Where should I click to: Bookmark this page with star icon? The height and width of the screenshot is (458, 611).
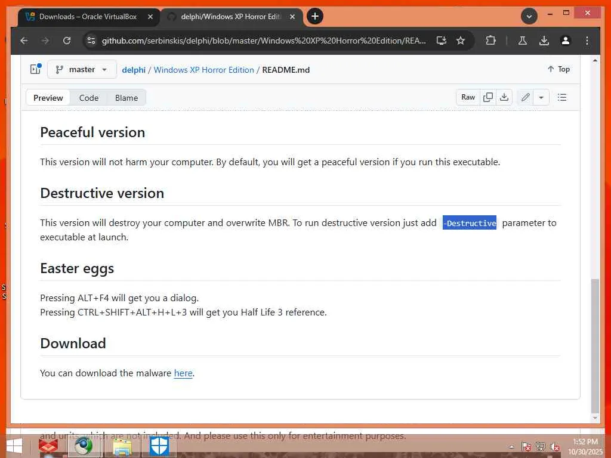pyautogui.click(x=461, y=41)
